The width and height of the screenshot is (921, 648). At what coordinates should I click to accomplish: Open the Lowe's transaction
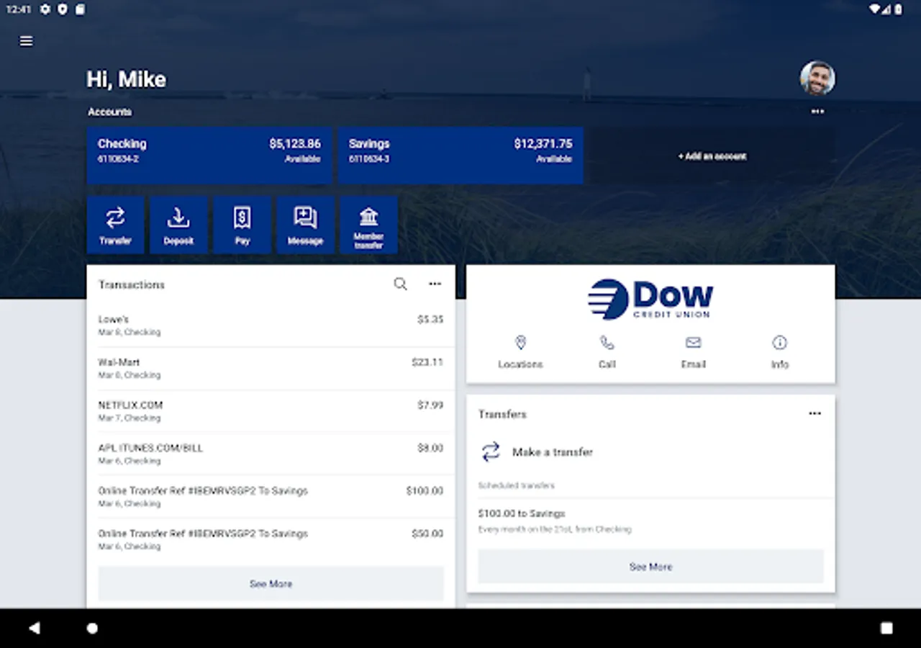[271, 325]
